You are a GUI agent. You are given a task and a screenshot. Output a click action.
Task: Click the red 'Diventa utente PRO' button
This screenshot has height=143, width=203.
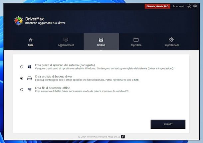click(x=157, y=6)
